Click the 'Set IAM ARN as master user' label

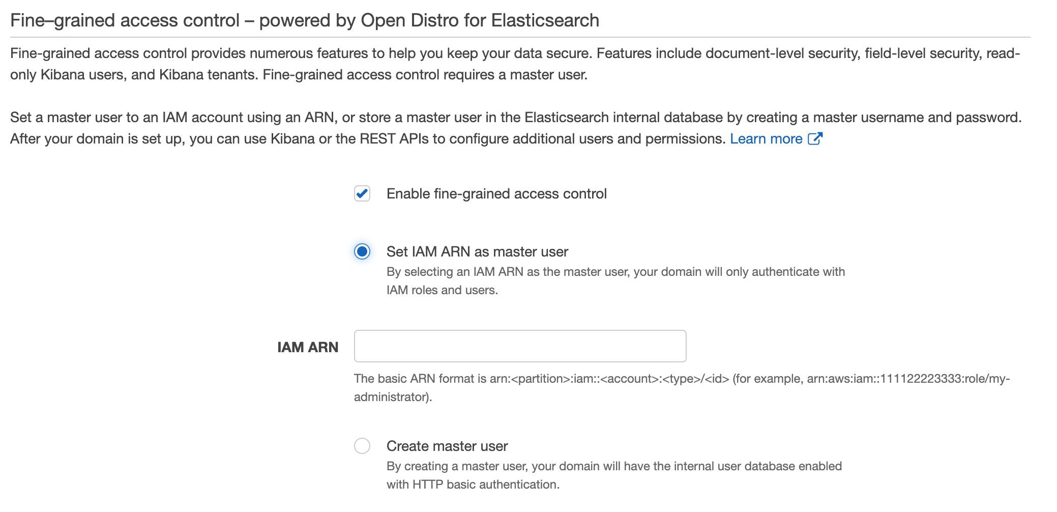477,252
